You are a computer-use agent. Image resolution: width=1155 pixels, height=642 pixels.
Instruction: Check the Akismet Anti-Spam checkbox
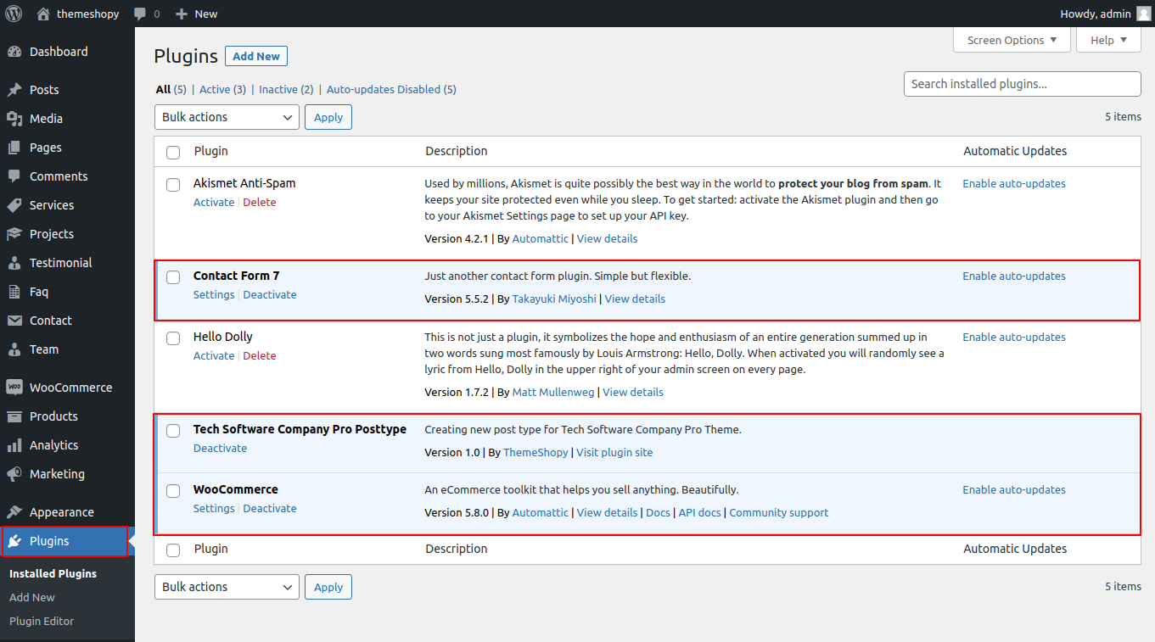173,184
